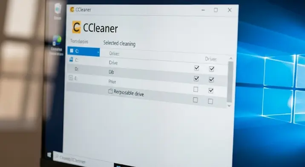The width and height of the screenshot is (305, 167).
Task: Click the white square icon in the highlighted C row
Action: point(72,51)
